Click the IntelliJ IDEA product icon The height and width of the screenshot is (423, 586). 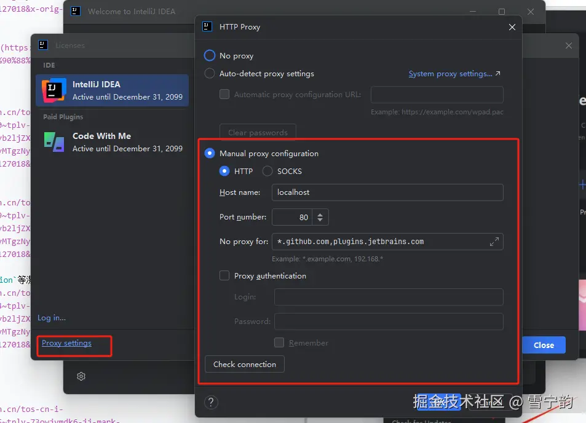coord(54,90)
